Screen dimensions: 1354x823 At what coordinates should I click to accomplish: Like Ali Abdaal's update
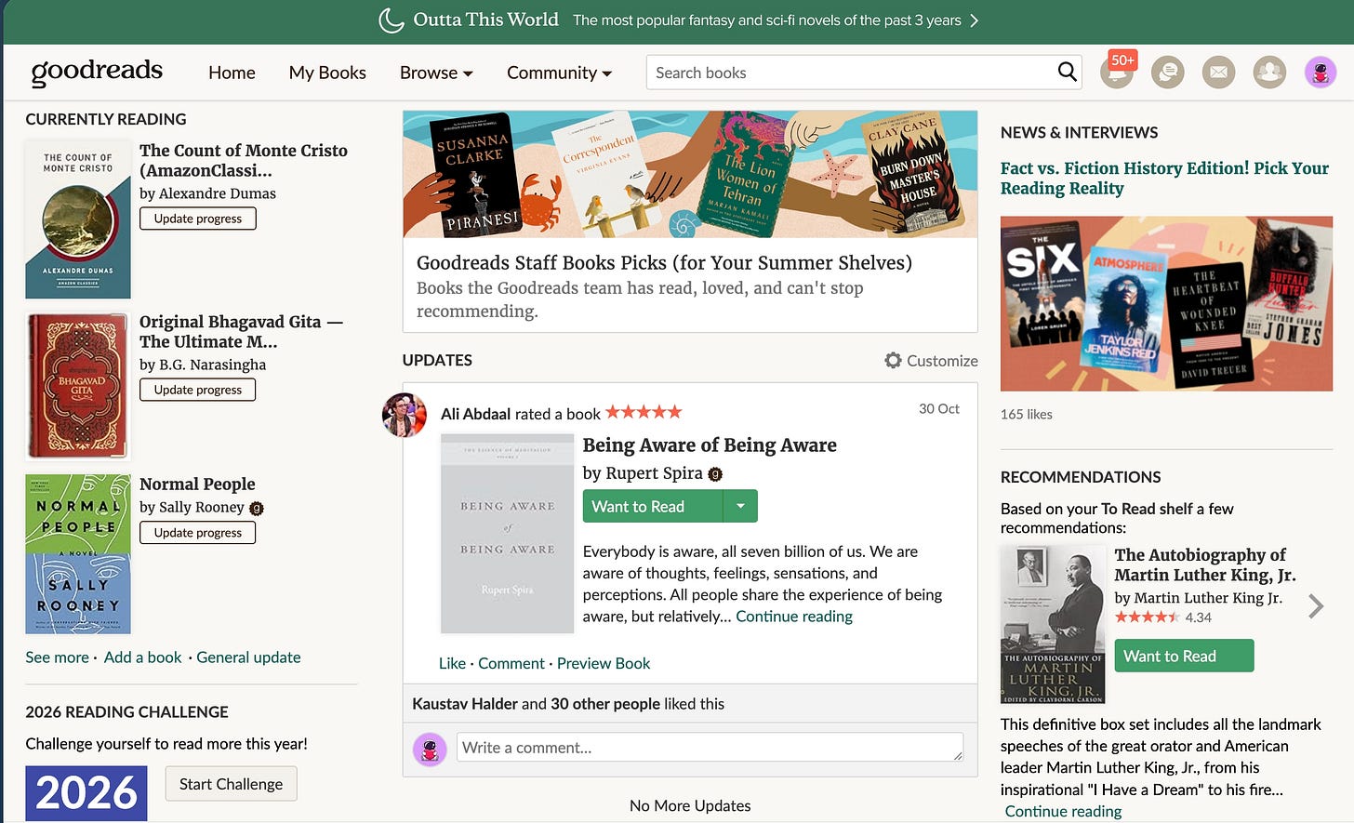[452, 663]
